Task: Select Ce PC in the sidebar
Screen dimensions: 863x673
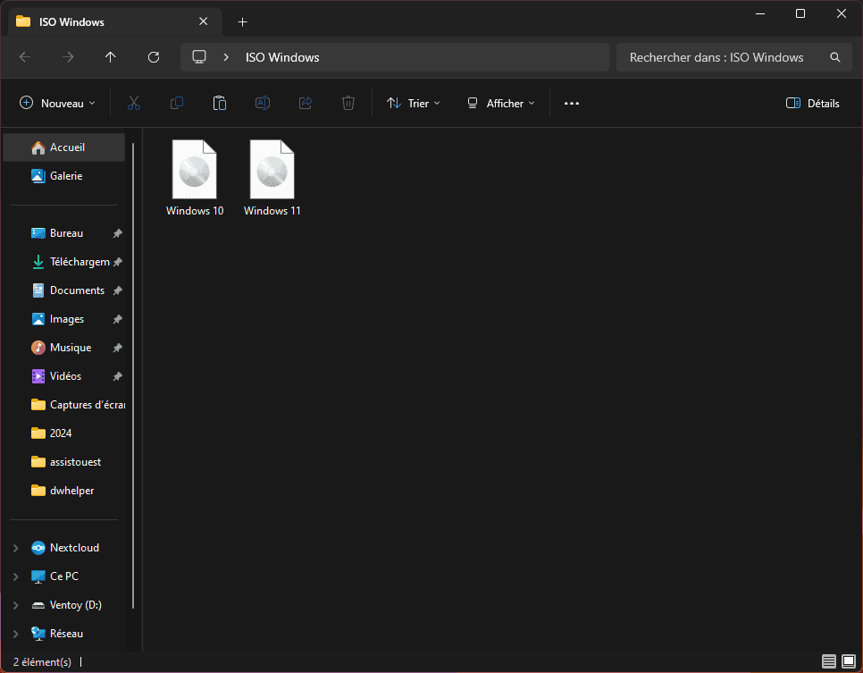Action: click(x=63, y=576)
